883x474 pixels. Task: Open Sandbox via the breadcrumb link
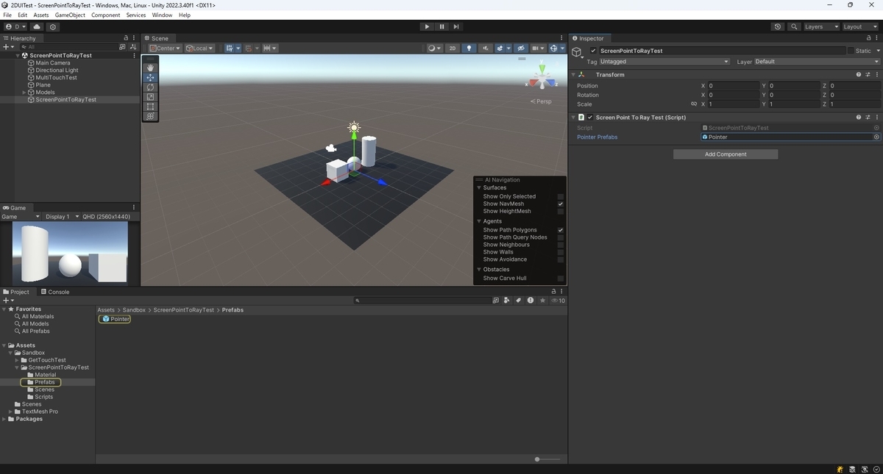(x=133, y=309)
